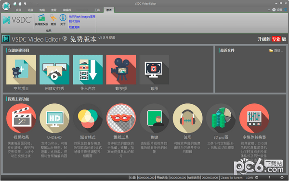
Task: Click the zoom in plus button
Action: coord(282,178)
